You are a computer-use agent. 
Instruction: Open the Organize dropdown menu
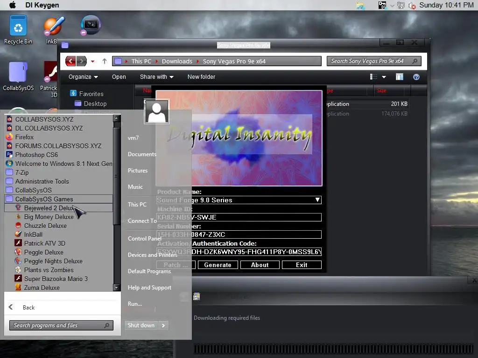[83, 77]
